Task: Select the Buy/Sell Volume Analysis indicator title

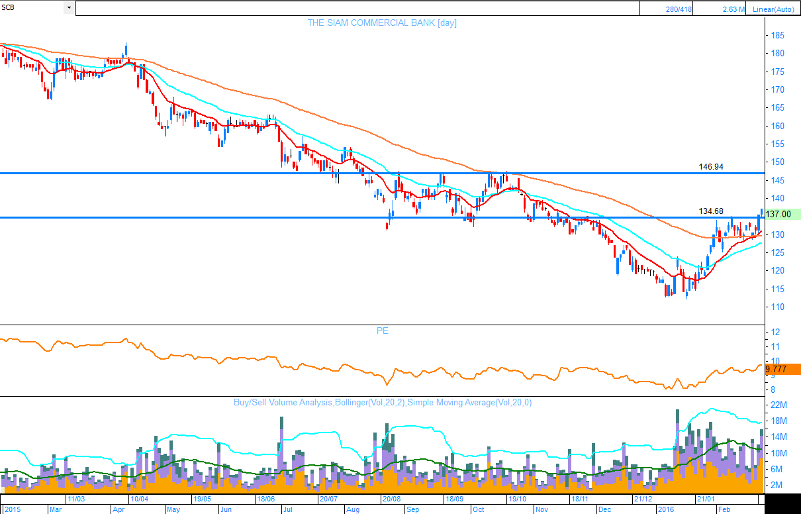Action: (x=382, y=402)
